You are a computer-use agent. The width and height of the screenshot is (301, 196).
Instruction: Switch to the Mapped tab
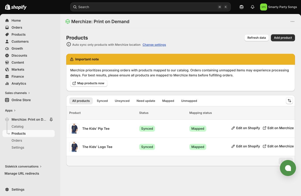click(x=168, y=101)
